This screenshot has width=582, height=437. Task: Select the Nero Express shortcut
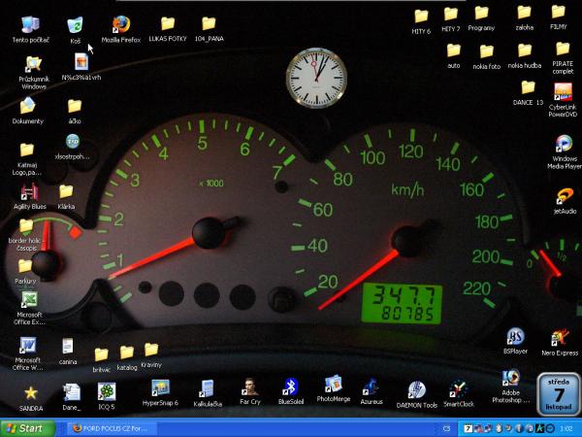click(x=559, y=339)
